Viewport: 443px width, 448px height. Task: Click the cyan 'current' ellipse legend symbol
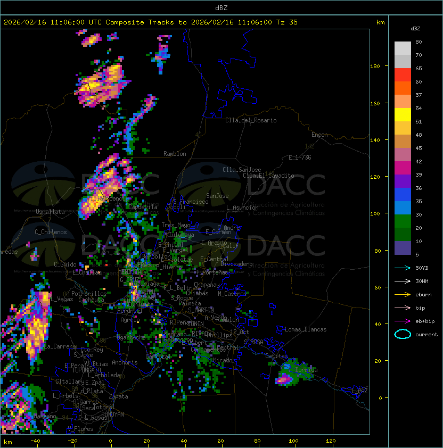point(403,334)
